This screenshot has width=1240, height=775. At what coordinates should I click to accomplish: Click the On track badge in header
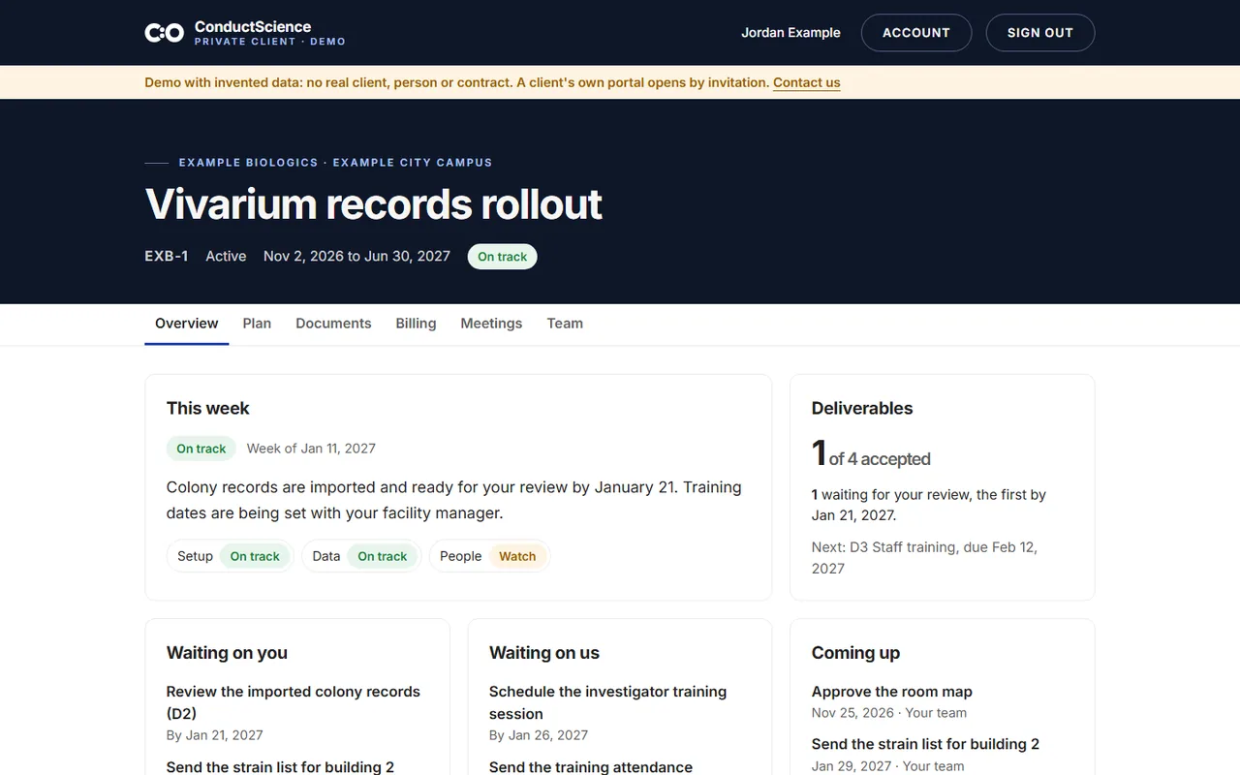[502, 257]
